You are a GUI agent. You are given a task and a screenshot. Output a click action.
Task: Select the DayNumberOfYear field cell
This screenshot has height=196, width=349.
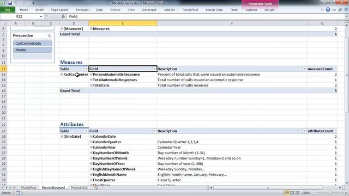pos(123,164)
